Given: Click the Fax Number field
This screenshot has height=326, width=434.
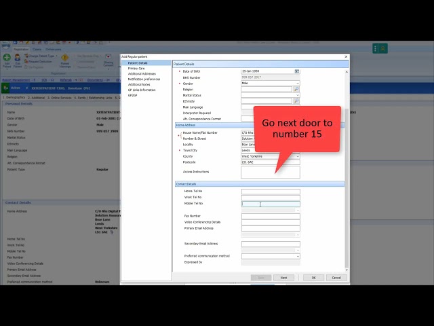Looking at the screenshot, I should point(271,216).
